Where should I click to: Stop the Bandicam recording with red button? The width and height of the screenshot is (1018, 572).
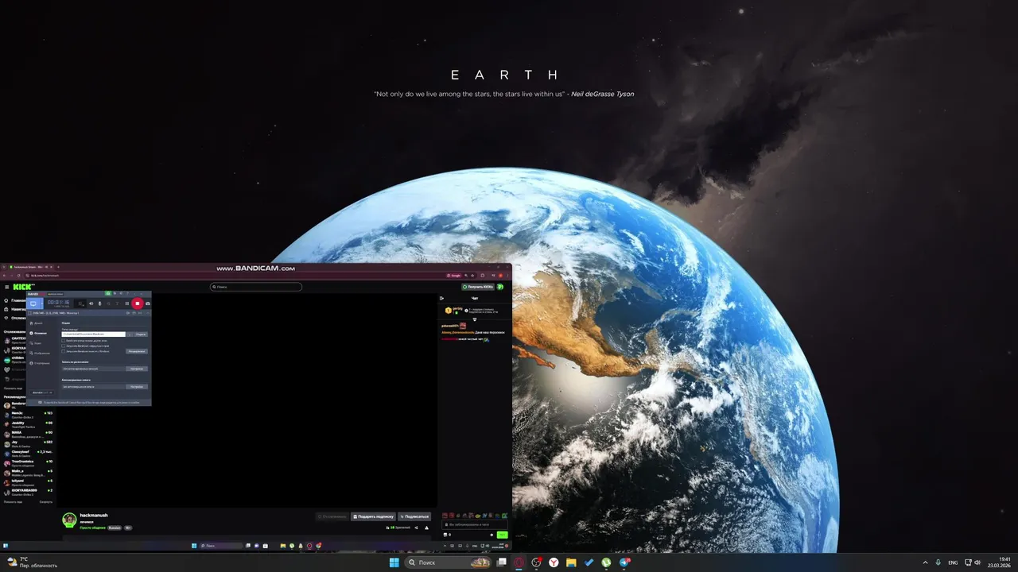pos(138,303)
